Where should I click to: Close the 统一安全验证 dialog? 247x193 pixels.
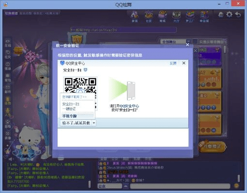[187, 45]
